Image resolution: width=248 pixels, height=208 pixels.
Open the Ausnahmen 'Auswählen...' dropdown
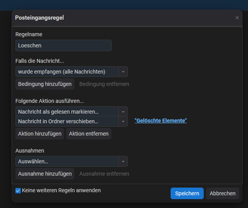(x=72, y=161)
